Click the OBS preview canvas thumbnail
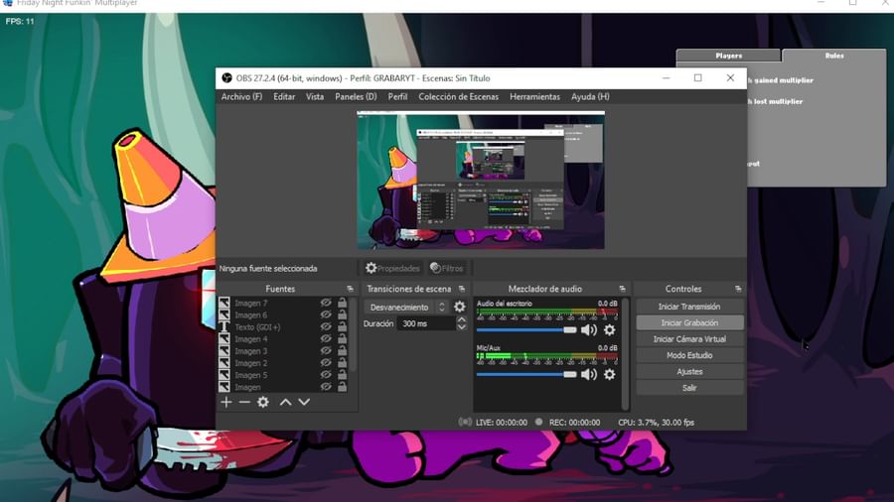This screenshot has width=894, height=502. [481, 181]
